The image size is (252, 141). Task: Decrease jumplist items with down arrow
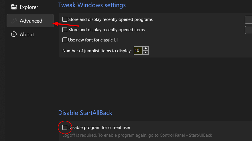pos(145,53)
